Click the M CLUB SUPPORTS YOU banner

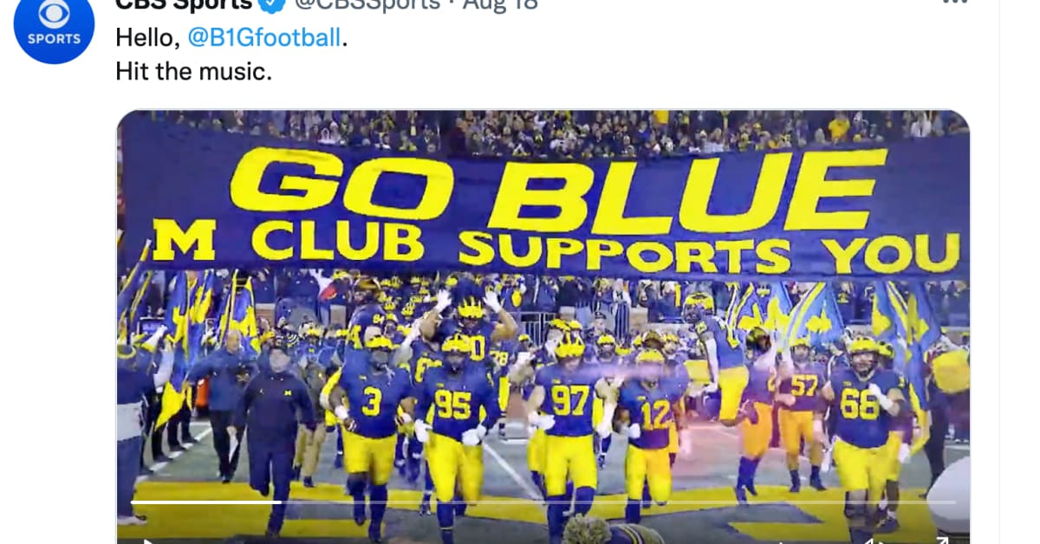click(555, 245)
